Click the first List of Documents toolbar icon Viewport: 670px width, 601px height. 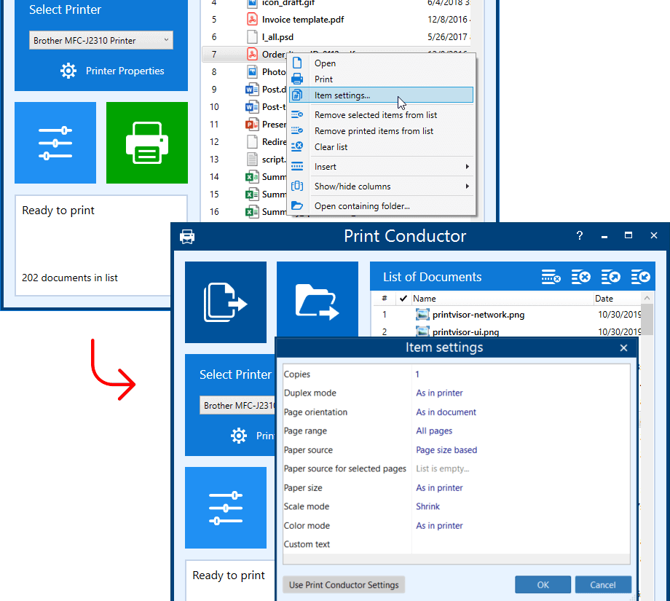pyautogui.click(x=551, y=277)
